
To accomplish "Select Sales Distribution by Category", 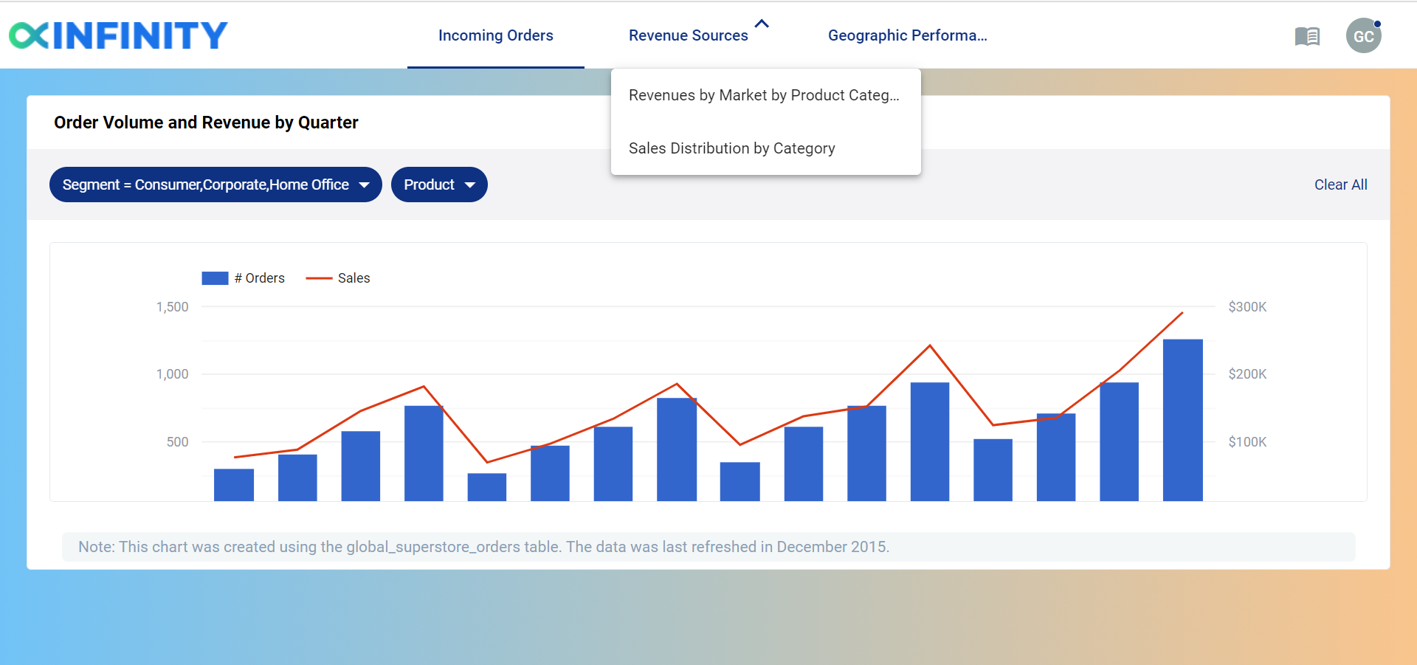I will (x=765, y=148).
